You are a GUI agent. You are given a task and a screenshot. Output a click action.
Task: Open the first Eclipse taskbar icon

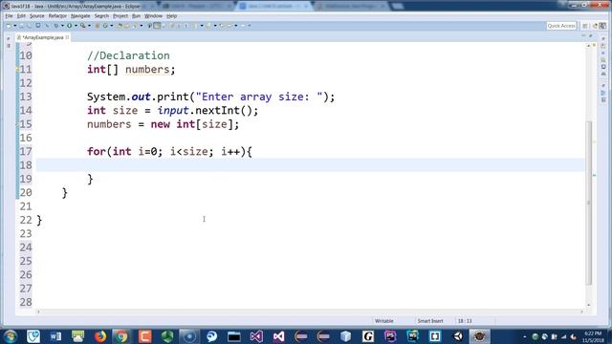tap(301, 336)
